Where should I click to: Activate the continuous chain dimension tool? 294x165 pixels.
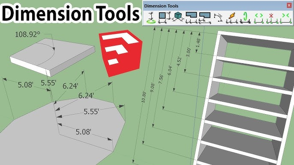pyautogui.click(x=191, y=18)
